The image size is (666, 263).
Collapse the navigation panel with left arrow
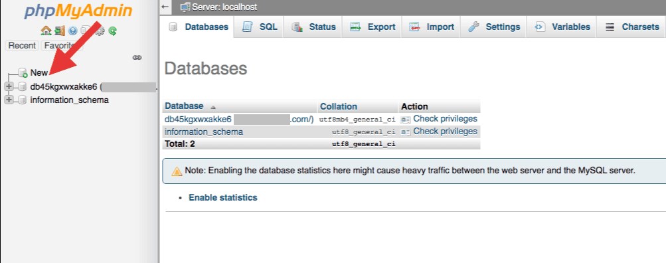[x=165, y=7]
